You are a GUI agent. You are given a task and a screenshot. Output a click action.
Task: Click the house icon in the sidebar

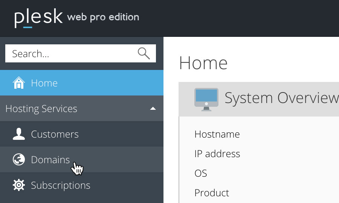click(x=19, y=83)
